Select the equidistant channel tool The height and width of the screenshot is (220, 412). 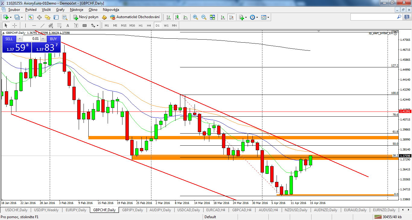click(51, 25)
